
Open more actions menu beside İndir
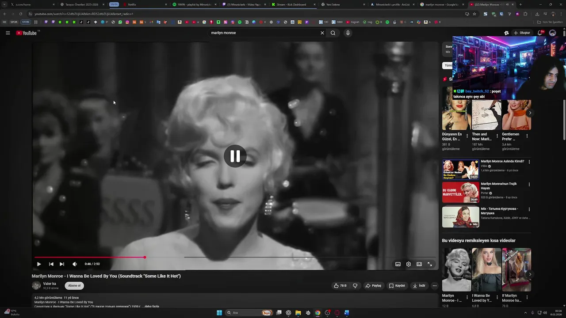(434, 286)
